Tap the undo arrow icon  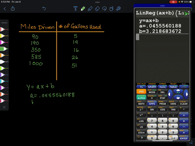[x=44, y=9]
